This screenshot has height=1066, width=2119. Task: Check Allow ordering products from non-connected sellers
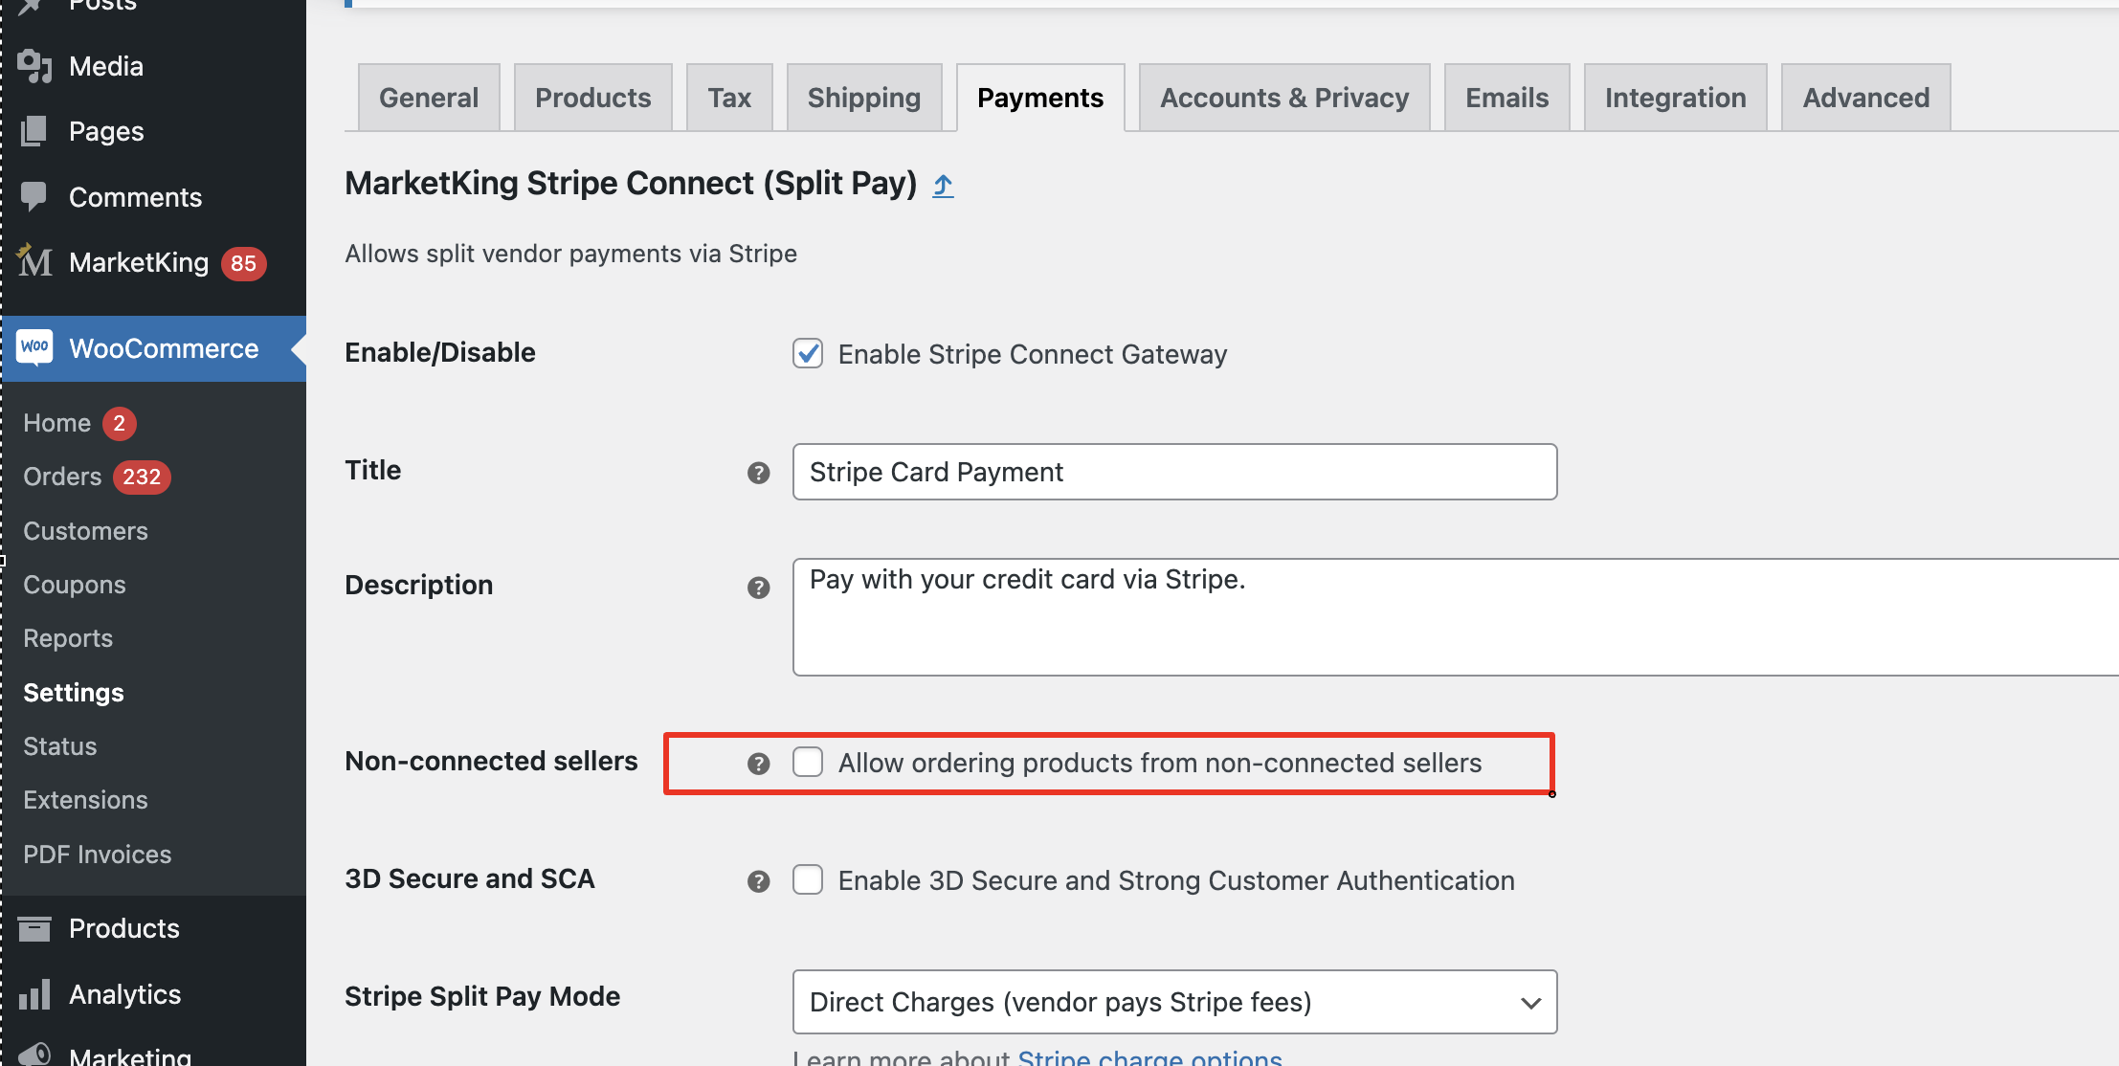[808, 762]
